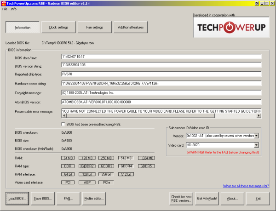Click the TechPowerUp logo banner
This screenshot has height=211, width=276.
pyautogui.click(x=231, y=27)
